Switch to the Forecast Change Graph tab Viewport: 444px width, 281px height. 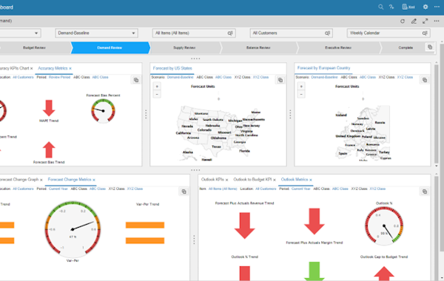tap(19, 180)
